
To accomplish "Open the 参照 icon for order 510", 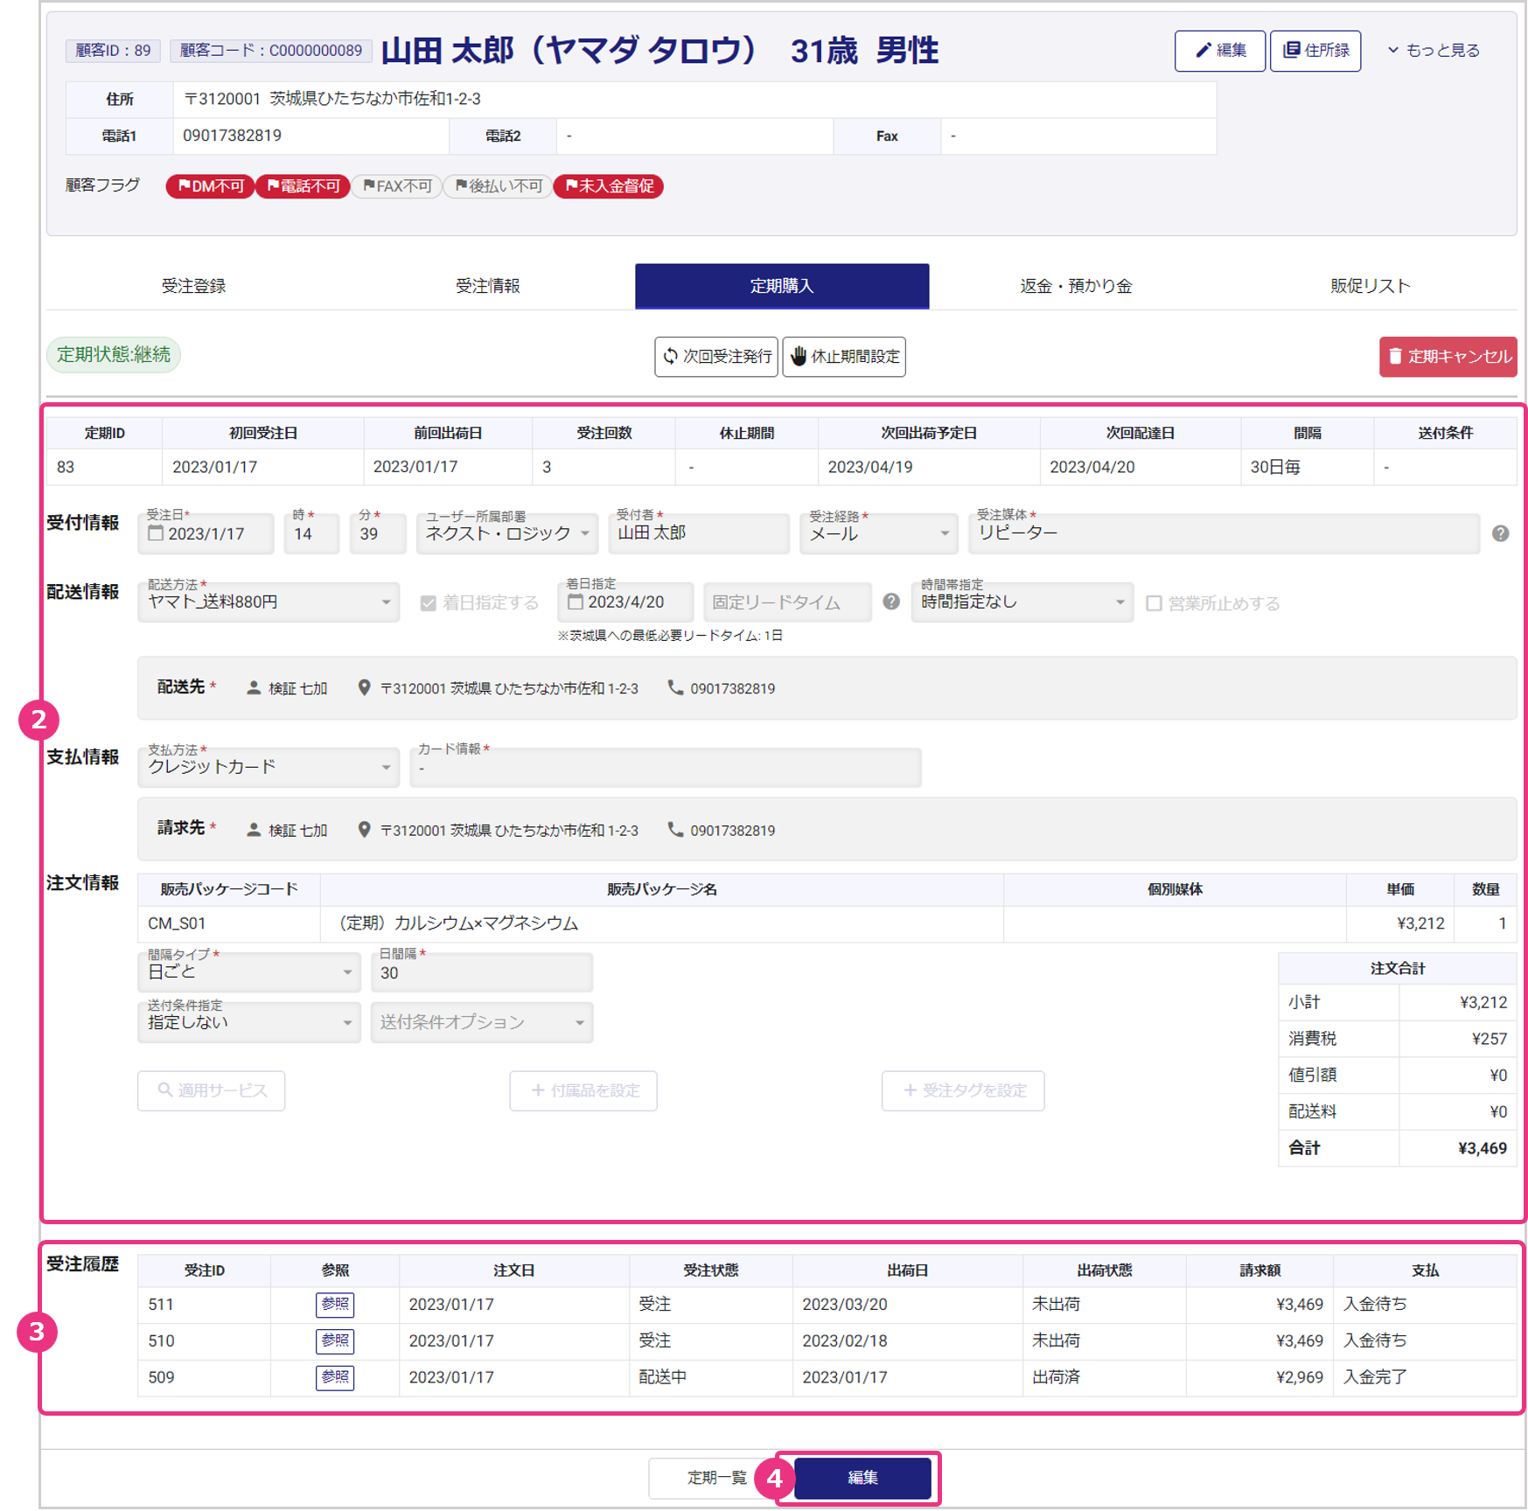I will click(x=334, y=1340).
